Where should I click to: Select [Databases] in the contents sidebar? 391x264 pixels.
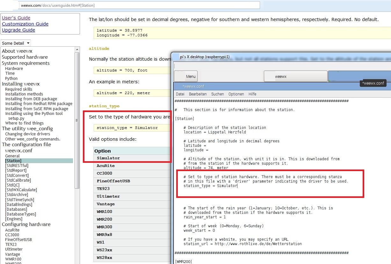tap(16, 209)
